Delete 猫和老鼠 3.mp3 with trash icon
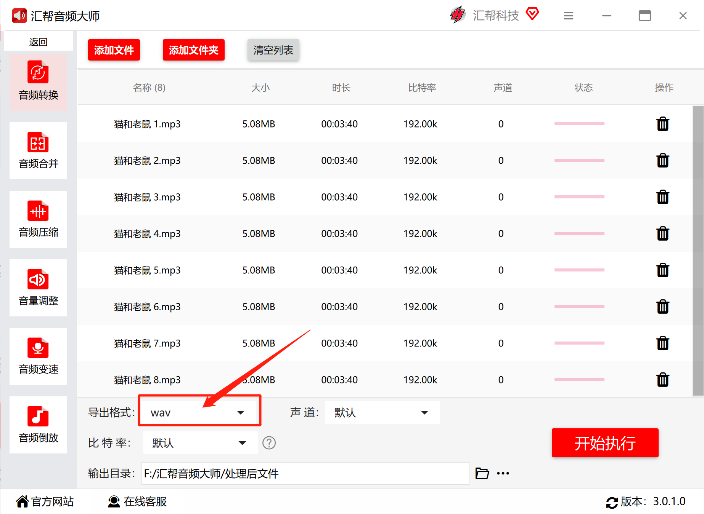 pos(663,197)
